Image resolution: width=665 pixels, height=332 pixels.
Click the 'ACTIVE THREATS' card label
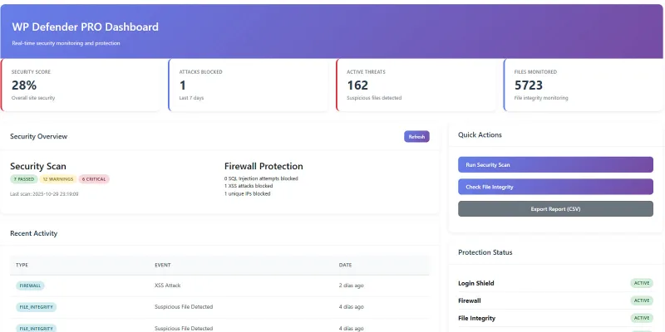366,72
